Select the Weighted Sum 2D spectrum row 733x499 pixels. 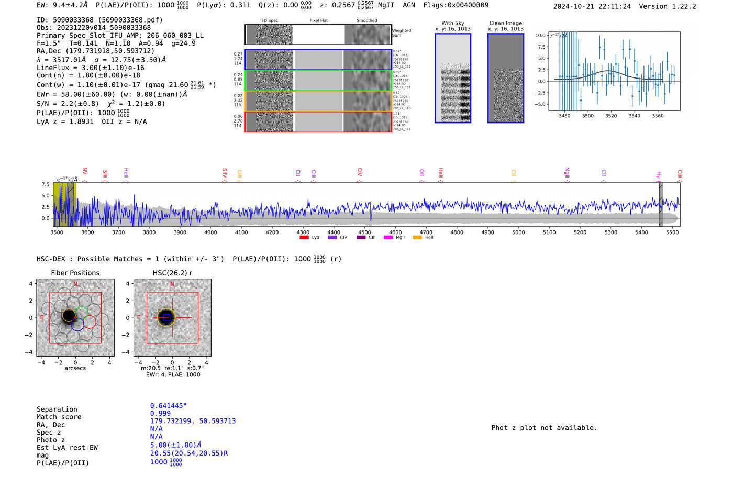(318, 35)
